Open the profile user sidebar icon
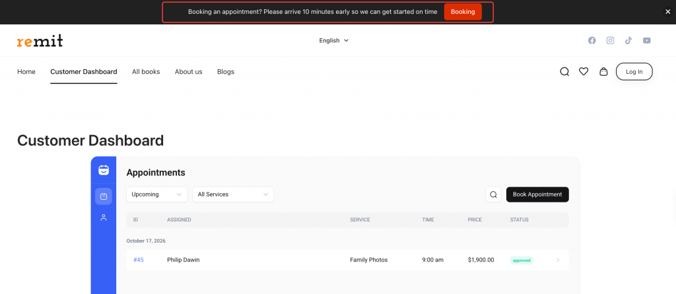 point(104,218)
